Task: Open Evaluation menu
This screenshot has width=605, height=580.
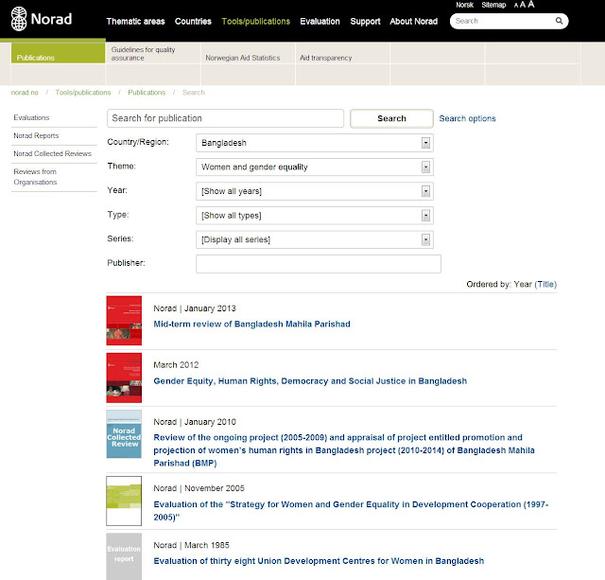Action: pos(320,21)
